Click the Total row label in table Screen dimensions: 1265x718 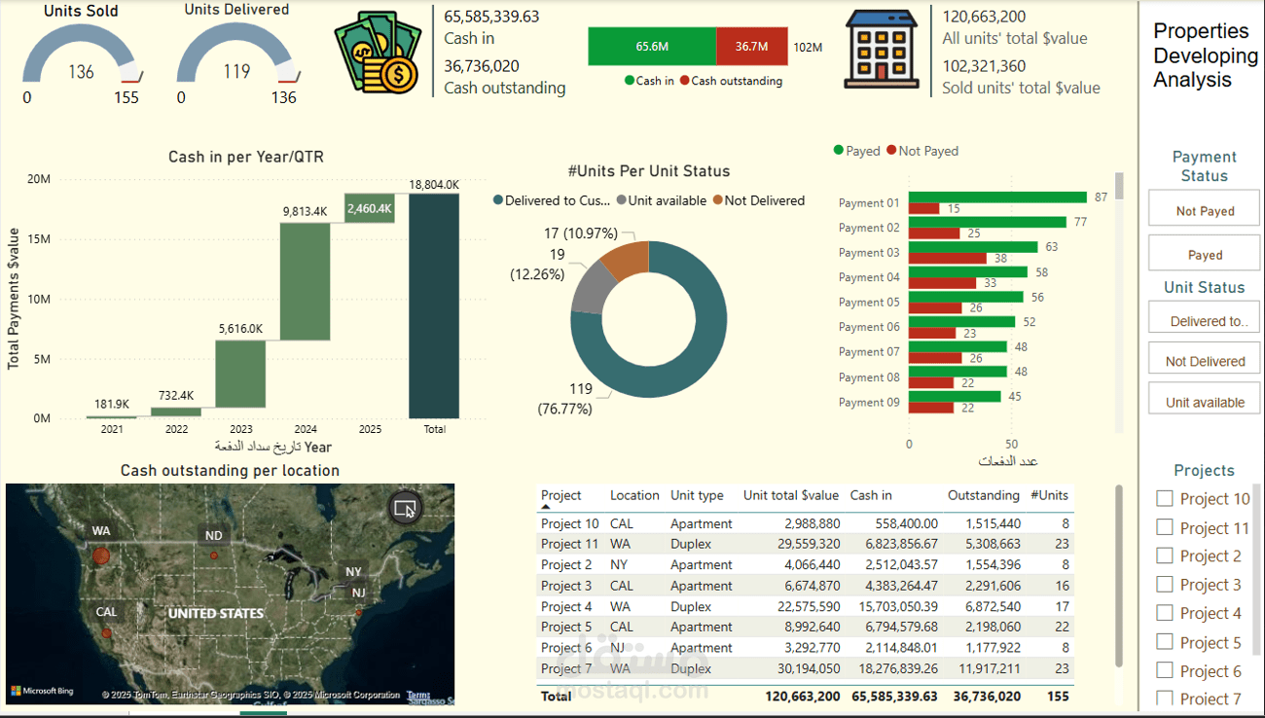[557, 696]
